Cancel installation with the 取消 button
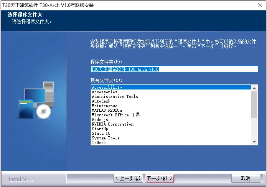The width and height of the screenshot is (267, 187). [246, 178]
